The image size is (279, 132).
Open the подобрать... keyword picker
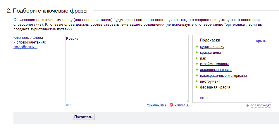pos(25,47)
